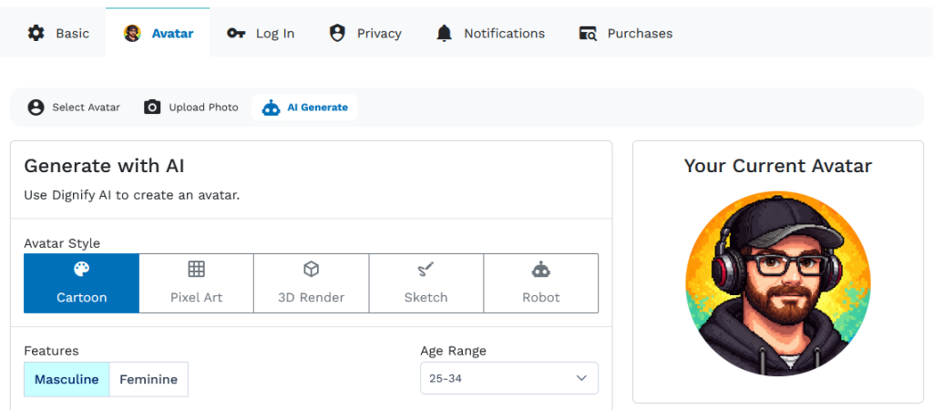Click the camera icon for Upload Photo
The height and width of the screenshot is (410, 933).
click(x=152, y=108)
